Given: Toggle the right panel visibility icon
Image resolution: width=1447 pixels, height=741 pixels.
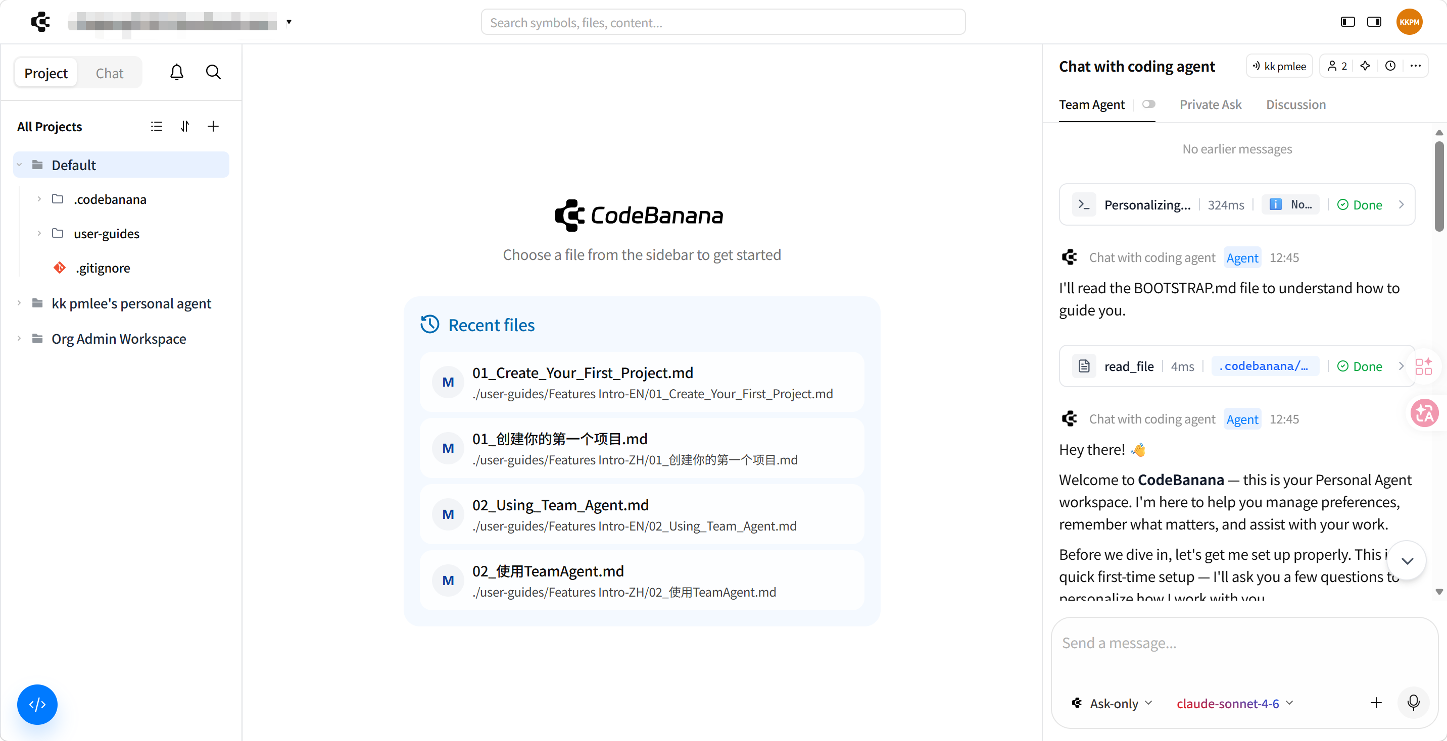Looking at the screenshot, I should (1374, 21).
